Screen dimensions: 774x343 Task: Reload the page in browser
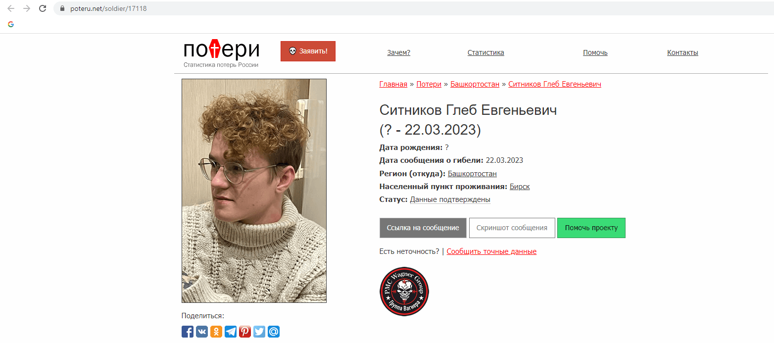(43, 8)
